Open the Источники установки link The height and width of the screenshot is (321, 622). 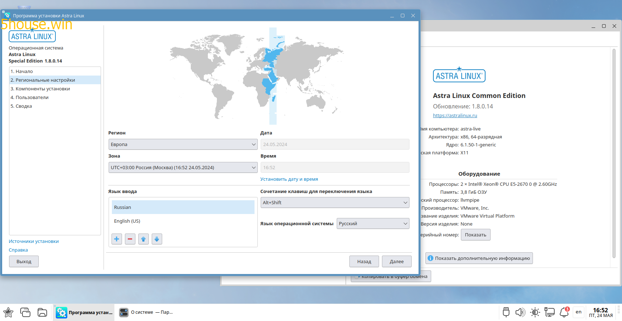tap(34, 241)
